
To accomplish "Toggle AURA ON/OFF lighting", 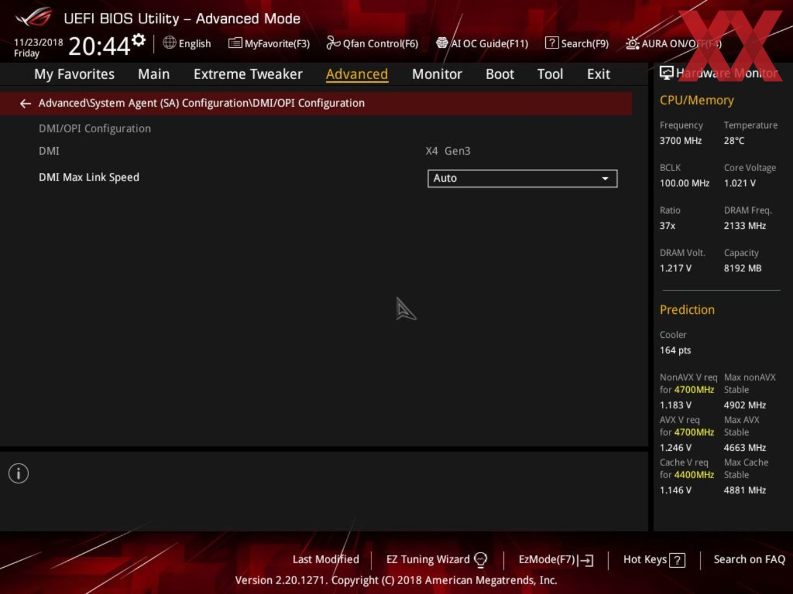I will [673, 44].
